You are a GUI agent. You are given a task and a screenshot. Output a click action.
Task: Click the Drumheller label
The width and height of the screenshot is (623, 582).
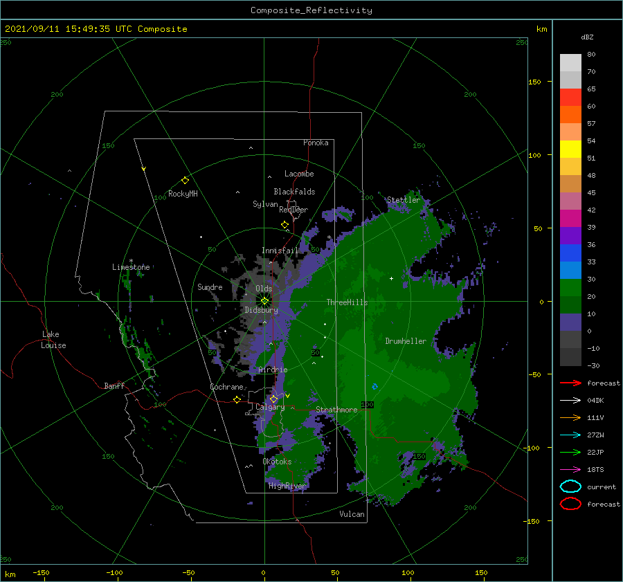click(406, 341)
